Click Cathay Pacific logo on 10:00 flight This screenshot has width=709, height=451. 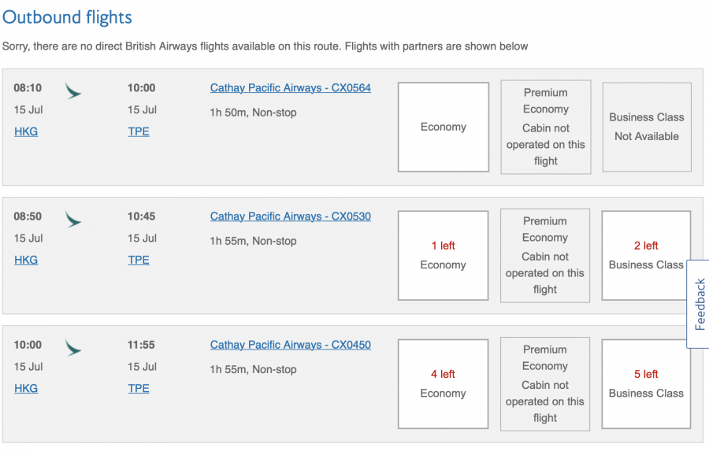73,348
